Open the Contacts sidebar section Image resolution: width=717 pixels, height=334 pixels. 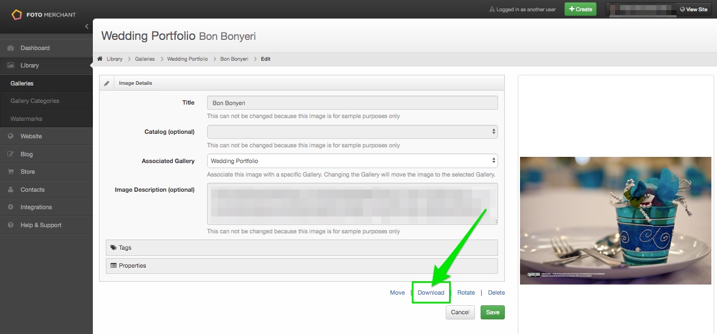click(x=46, y=189)
